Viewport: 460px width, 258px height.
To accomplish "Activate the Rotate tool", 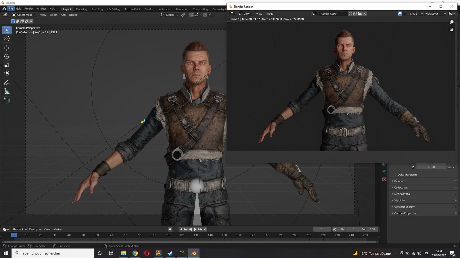I will [7, 56].
